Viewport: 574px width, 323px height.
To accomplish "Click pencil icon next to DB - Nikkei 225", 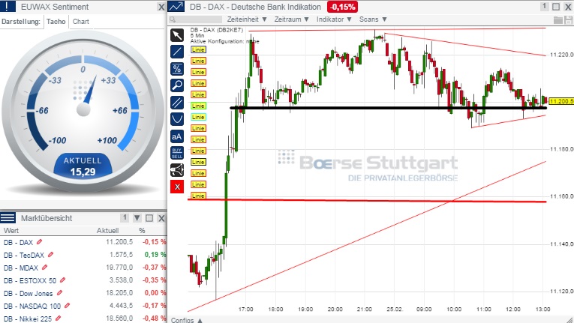I will [x=58, y=319].
